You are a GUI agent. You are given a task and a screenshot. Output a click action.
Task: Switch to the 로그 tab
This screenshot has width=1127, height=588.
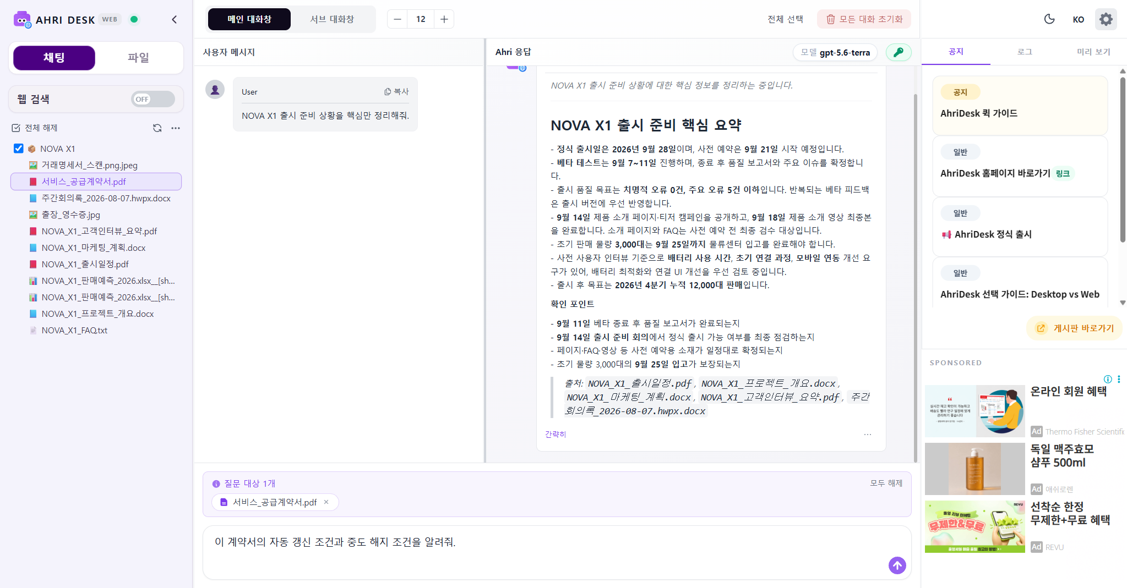coord(1025,52)
